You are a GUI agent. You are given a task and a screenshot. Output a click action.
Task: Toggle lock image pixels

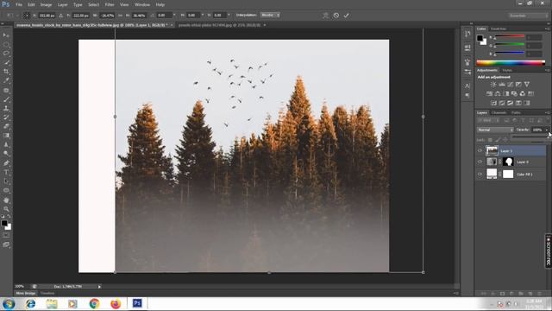coord(498,140)
